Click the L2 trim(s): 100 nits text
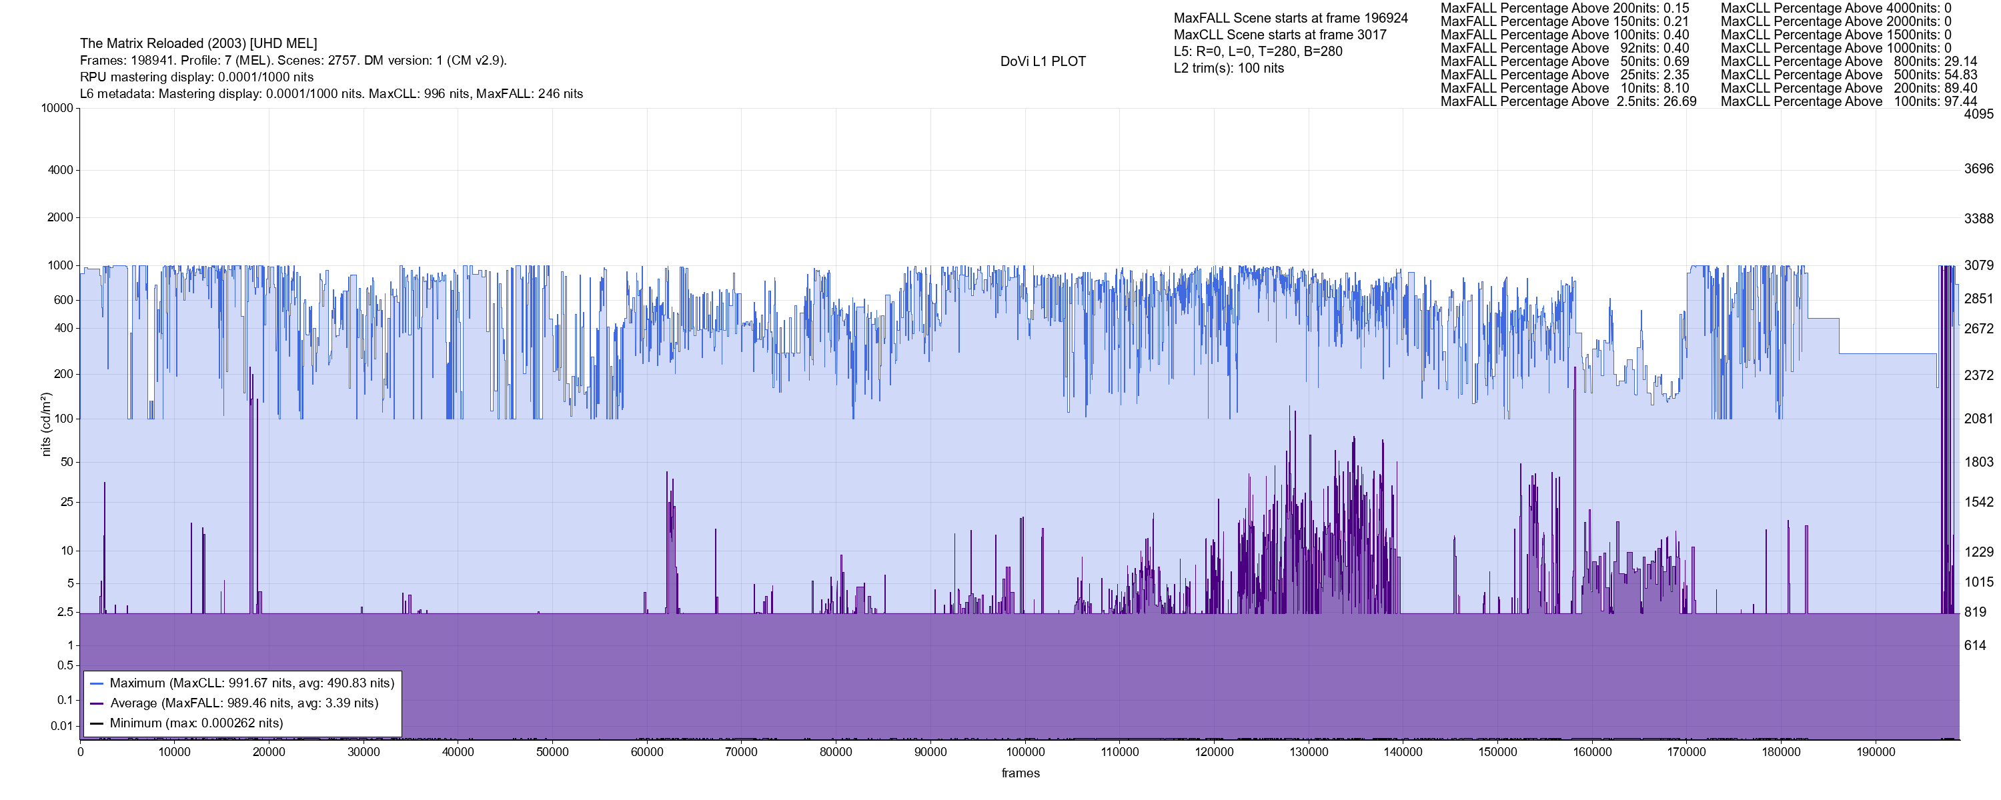This screenshot has height=800, width=2001. pos(1228,69)
